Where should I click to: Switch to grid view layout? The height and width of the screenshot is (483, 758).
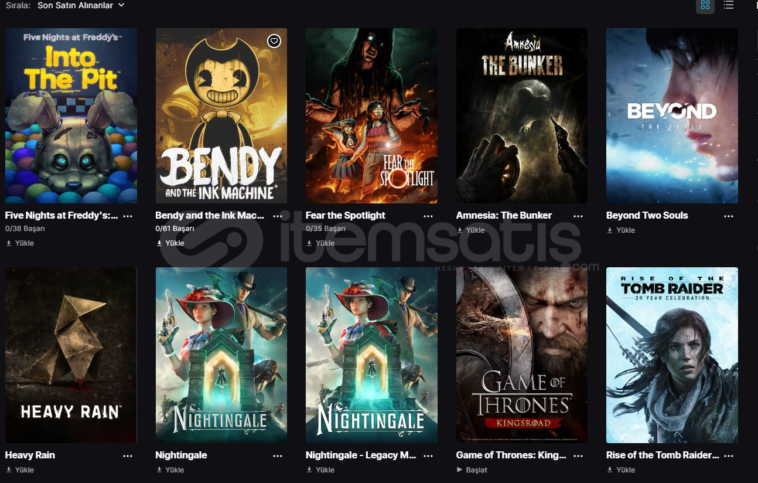[x=705, y=5]
